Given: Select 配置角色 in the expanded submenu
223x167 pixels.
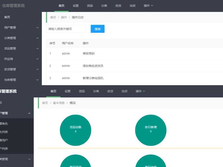Looking at the screenshot, I should coord(4,124).
